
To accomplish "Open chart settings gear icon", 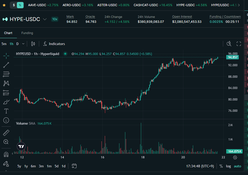I will pyautogui.click(x=235, y=157).
